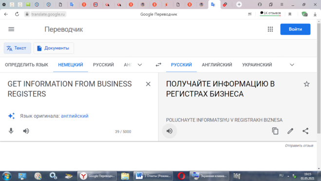The height and width of the screenshot is (181, 321).
Task: Switch to the first Yandex Я browser tab
Action: click(84, 4)
